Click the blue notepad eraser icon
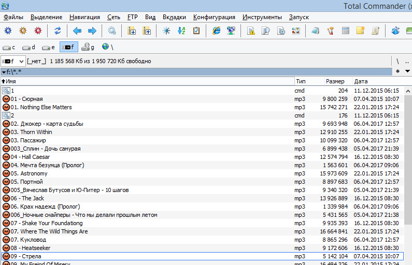The image size is (412, 265). [x=315, y=31]
